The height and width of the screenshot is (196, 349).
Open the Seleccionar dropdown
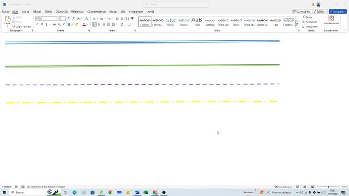310,27
